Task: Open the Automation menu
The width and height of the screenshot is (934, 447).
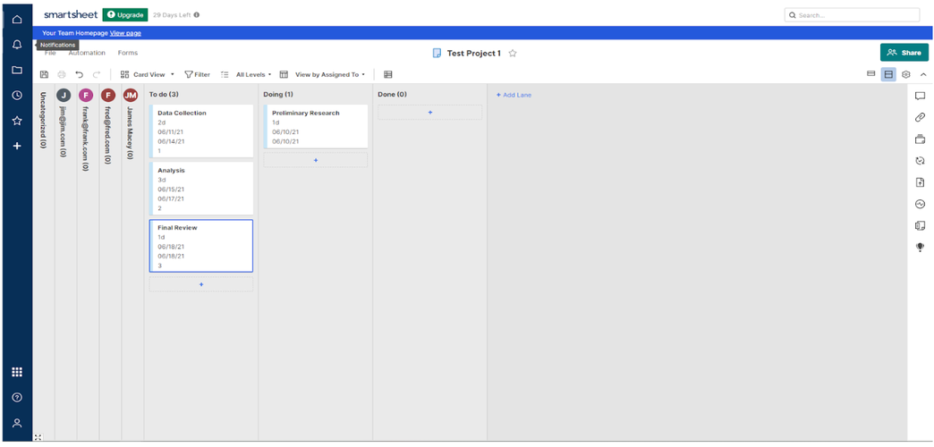Action: coord(87,54)
